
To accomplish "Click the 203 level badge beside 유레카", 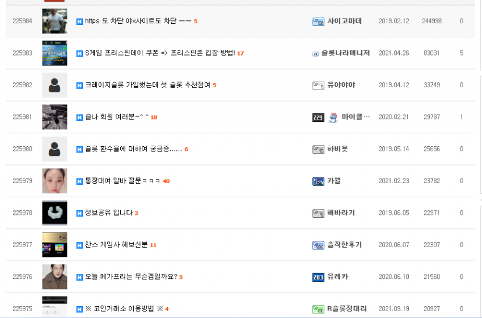I will pyautogui.click(x=318, y=277).
